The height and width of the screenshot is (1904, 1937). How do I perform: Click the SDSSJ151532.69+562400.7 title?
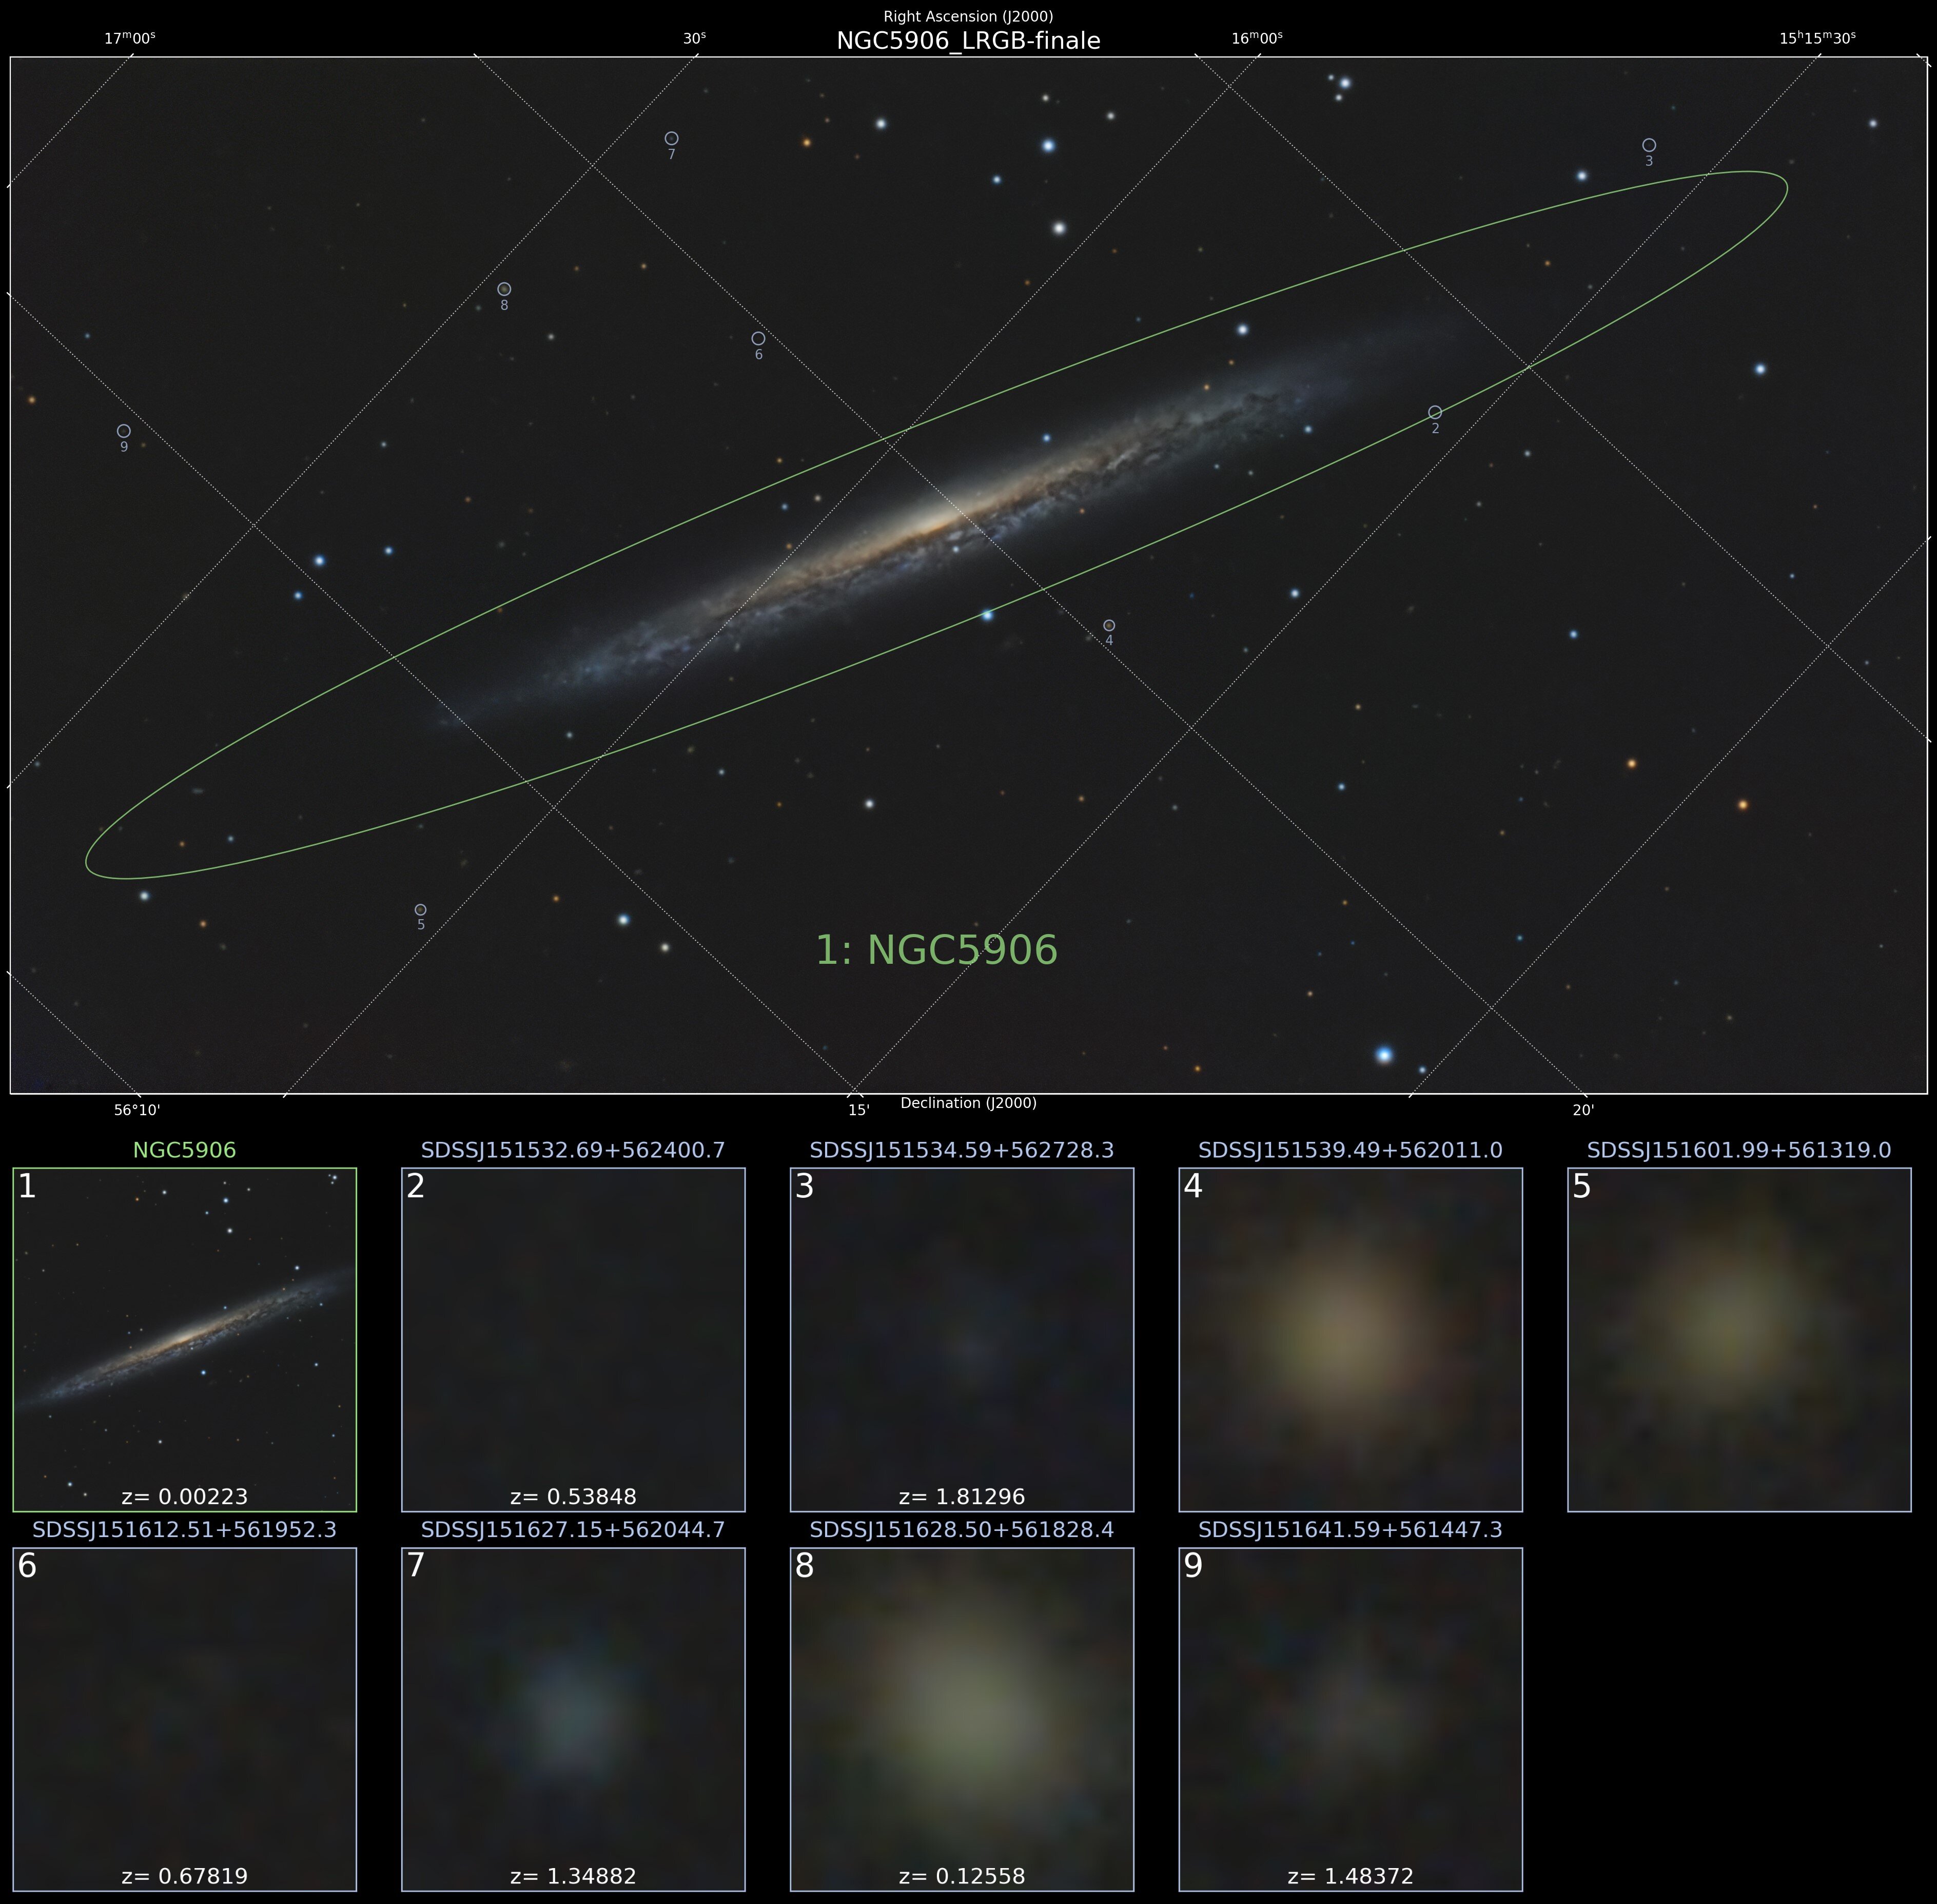click(x=573, y=1150)
